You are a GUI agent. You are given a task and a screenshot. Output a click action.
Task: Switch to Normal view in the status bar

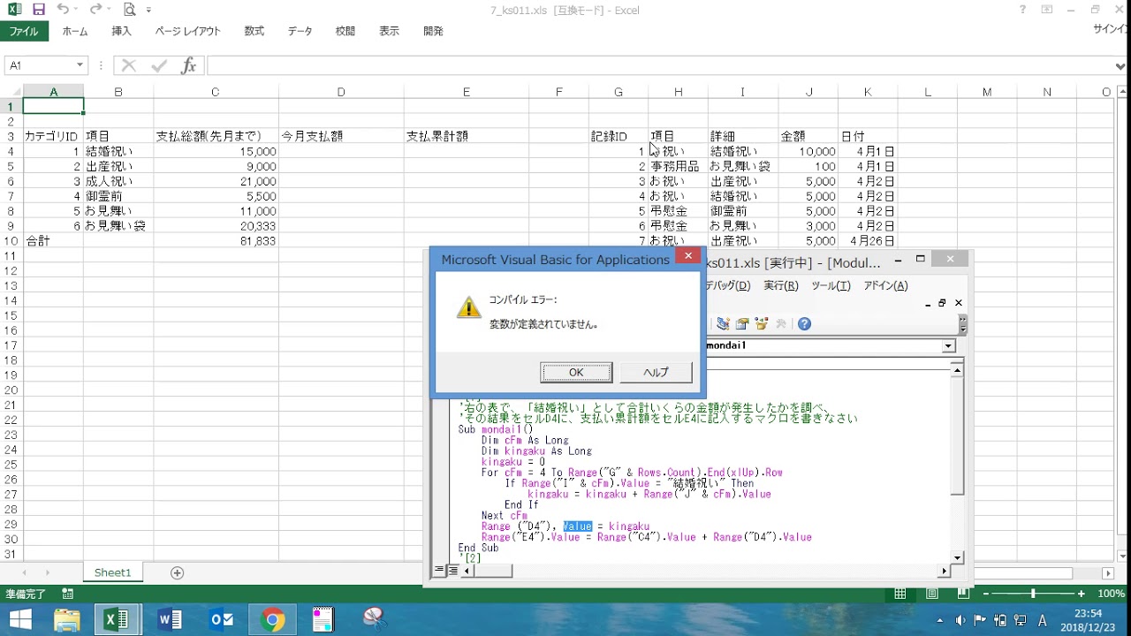(899, 594)
